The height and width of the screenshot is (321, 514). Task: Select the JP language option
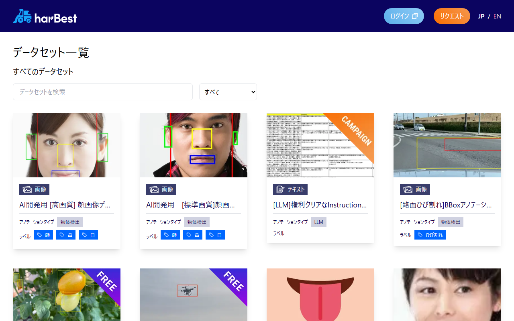(481, 16)
